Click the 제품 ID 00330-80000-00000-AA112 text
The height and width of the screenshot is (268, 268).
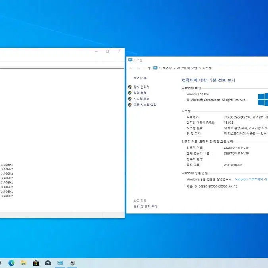point(212,187)
